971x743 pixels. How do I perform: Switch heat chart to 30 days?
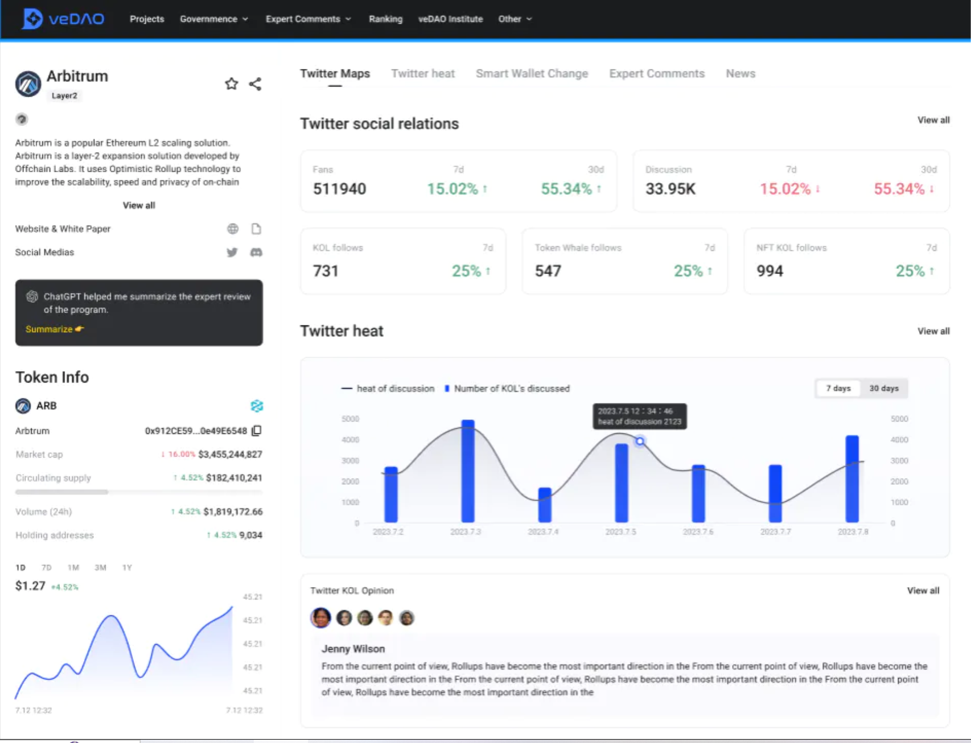(884, 388)
